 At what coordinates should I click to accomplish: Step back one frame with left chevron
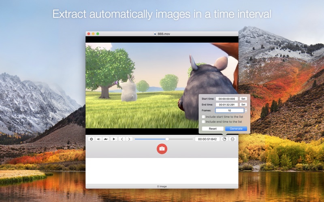tap(122, 139)
